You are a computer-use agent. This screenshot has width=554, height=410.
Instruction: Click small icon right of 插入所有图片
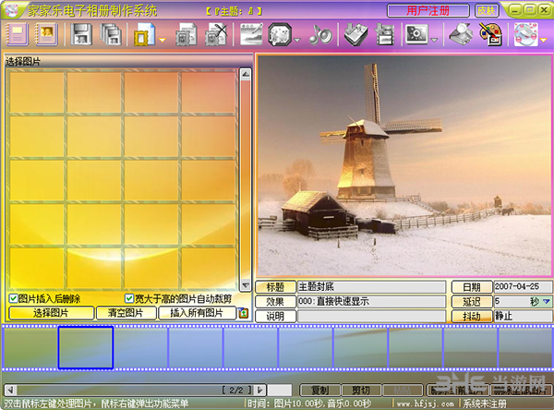[x=244, y=313]
